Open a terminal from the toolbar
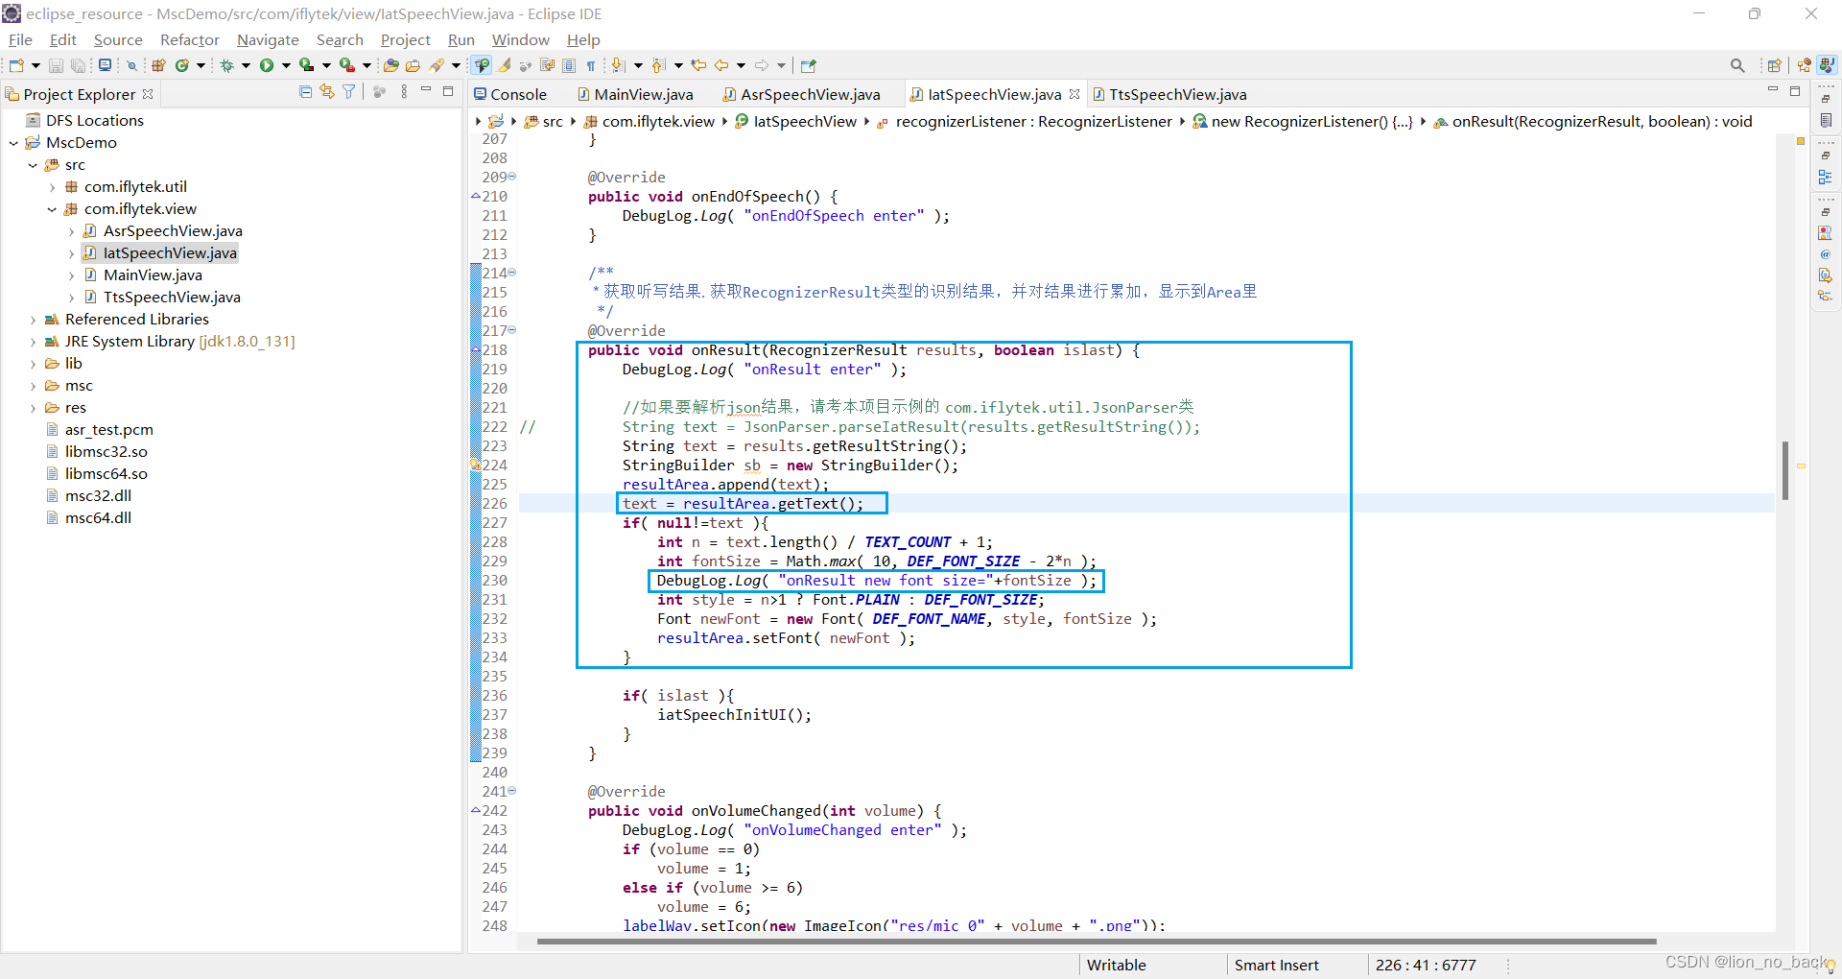The height and width of the screenshot is (979, 1842). (106, 65)
